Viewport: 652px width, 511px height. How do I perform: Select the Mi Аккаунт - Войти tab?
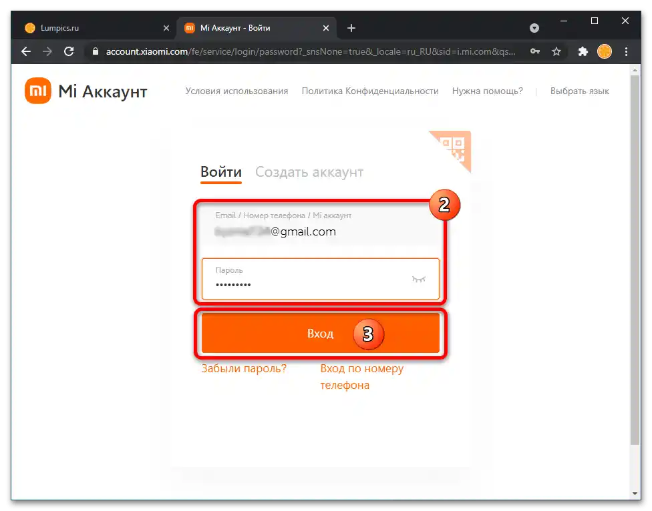pyautogui.click(x=256, y=28)
